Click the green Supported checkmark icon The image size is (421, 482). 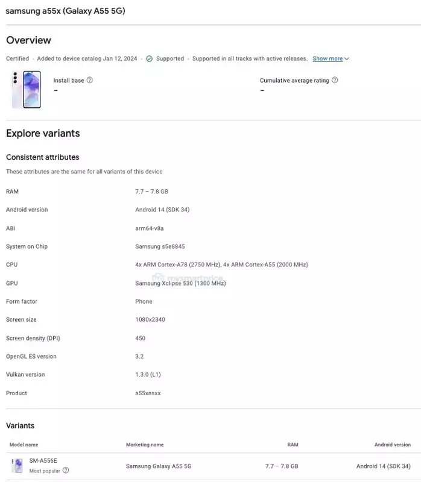[149, 59]
